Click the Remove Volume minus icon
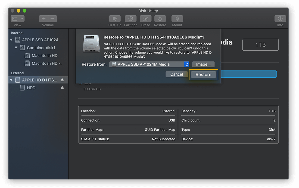This screenshot has width=299, height=188. 52,18
